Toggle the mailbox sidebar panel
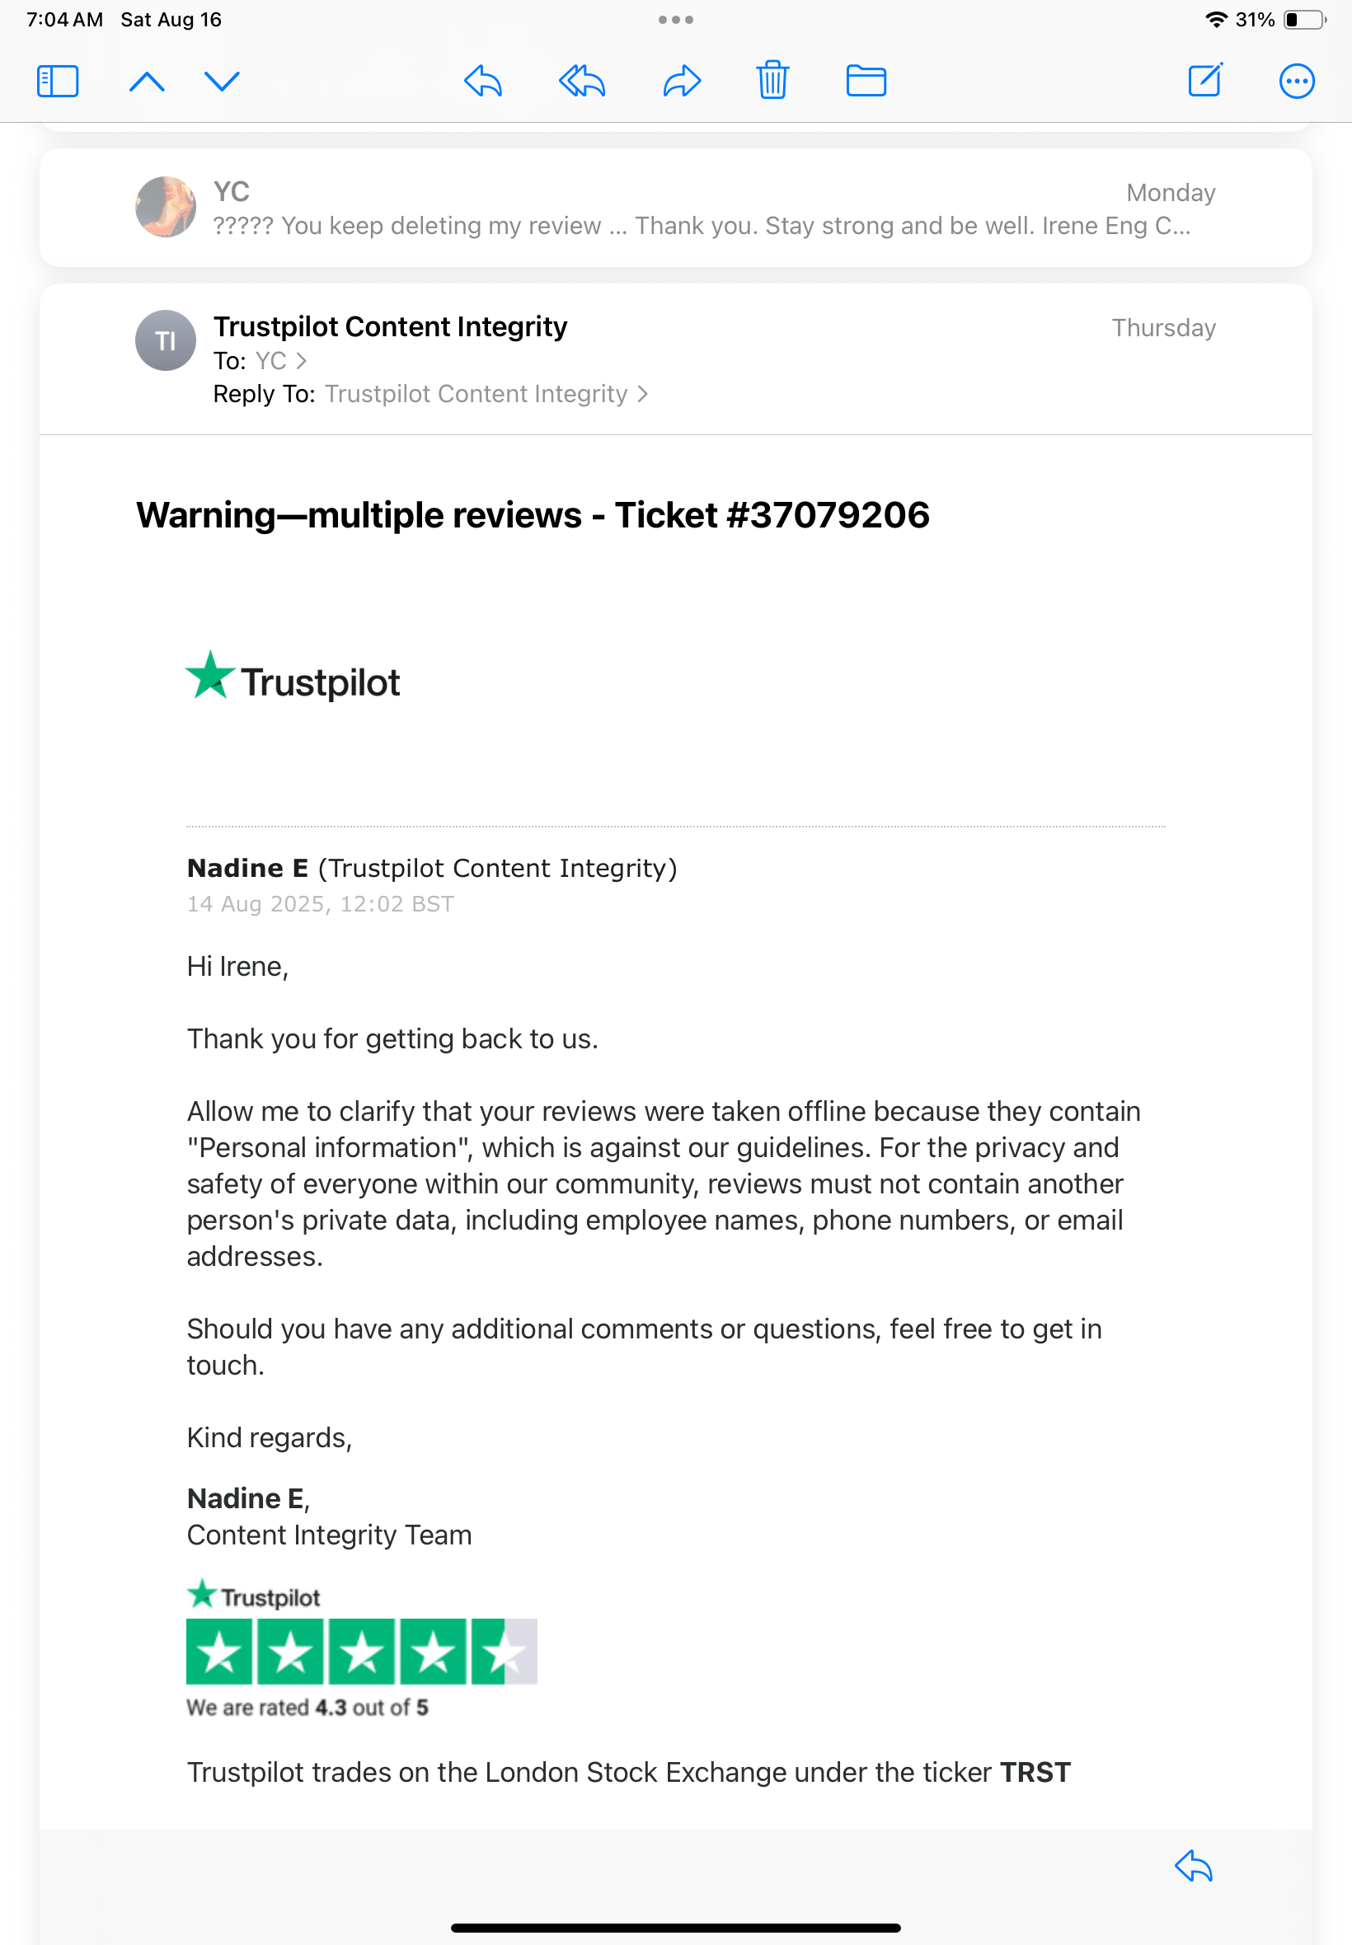The width and height of the screenshot is (1352, 1945). (58, 82)
